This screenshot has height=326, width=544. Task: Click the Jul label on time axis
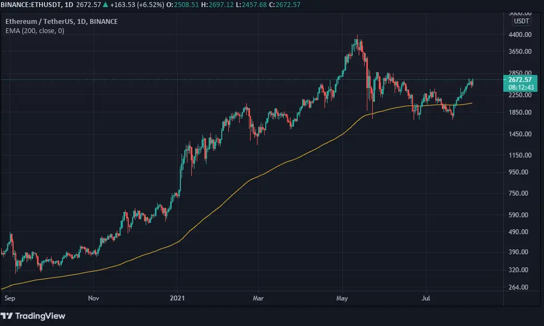426,298
